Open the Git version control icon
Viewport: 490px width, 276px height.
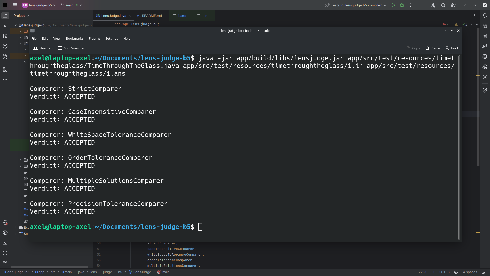click(x=5, y=263)
